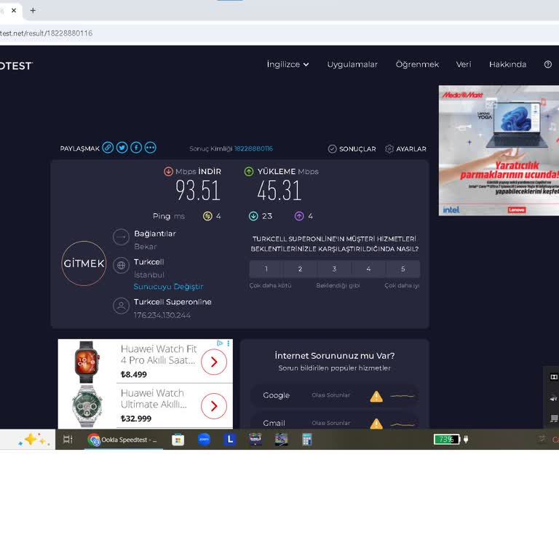Click the user icon beside Turkcell Superonline
Screen dimensions: 559x559
121,306
